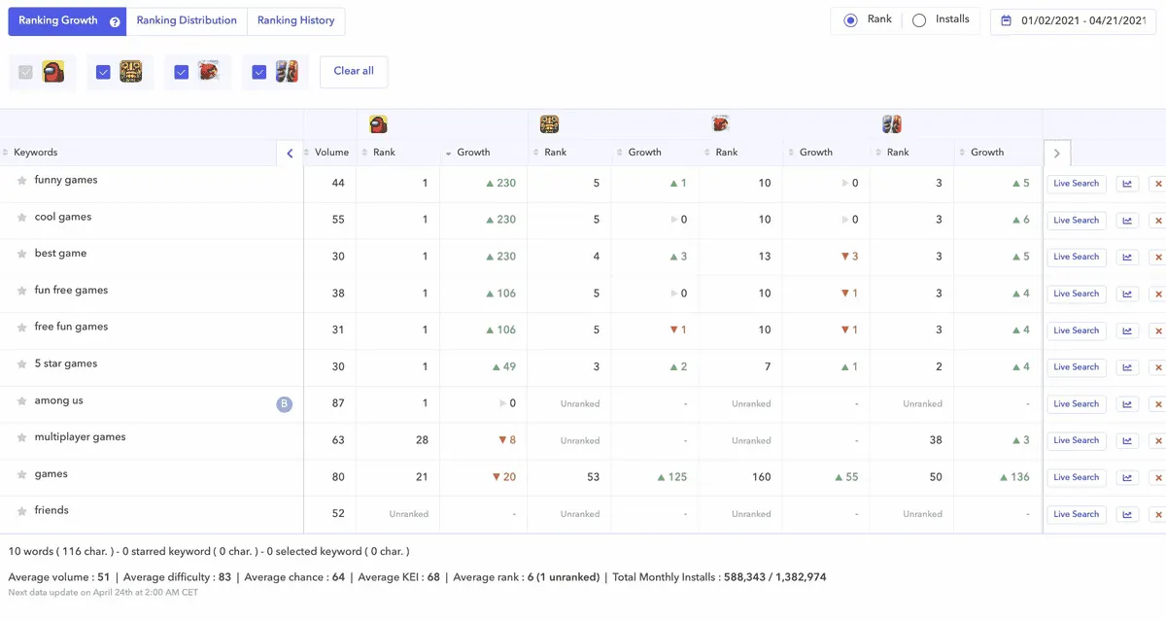Switch to the Ranking History tab
The height and width of the screenshot is (622, 1166).
coord(296,21)
